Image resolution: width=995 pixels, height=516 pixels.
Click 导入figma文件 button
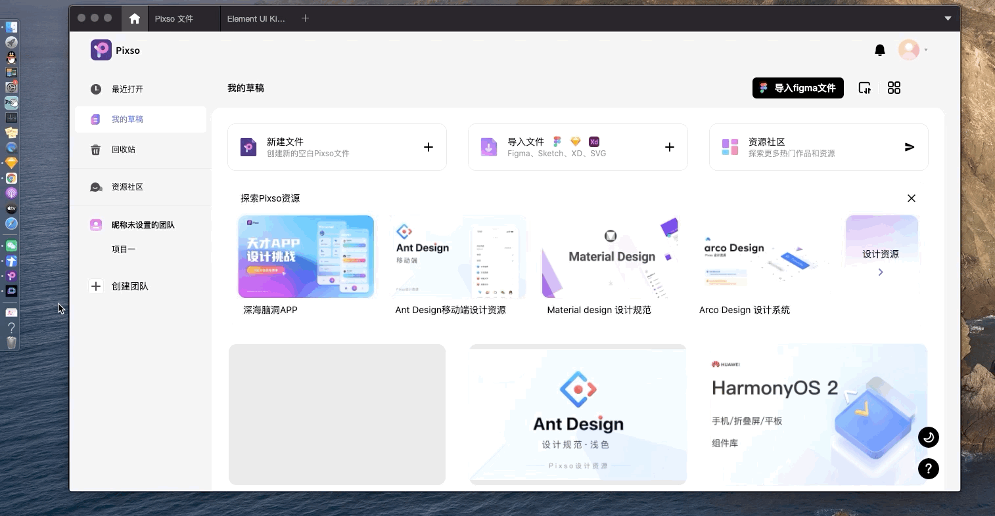798,88
